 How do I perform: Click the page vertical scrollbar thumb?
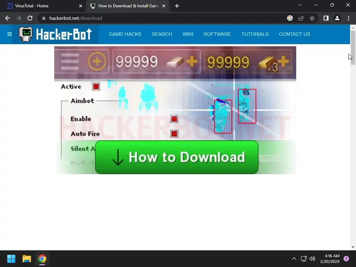point(353,47)
